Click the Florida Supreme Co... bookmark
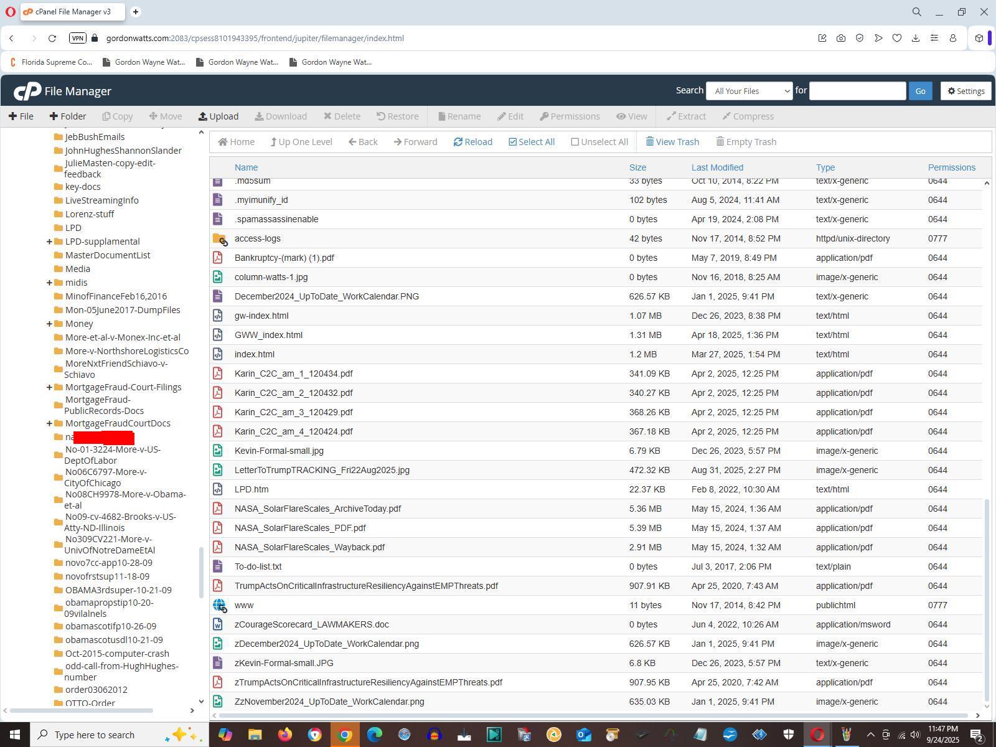 tap(51, 62)
